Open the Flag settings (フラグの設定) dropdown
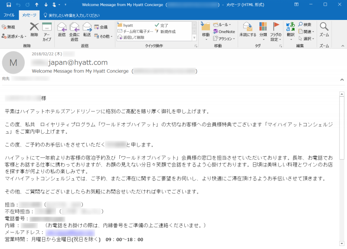This screenshot has height=249, width=347. (x=275, y=32)
